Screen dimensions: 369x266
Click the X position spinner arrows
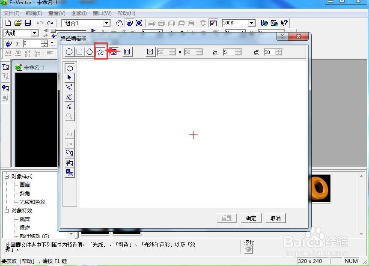click(45, 44)
